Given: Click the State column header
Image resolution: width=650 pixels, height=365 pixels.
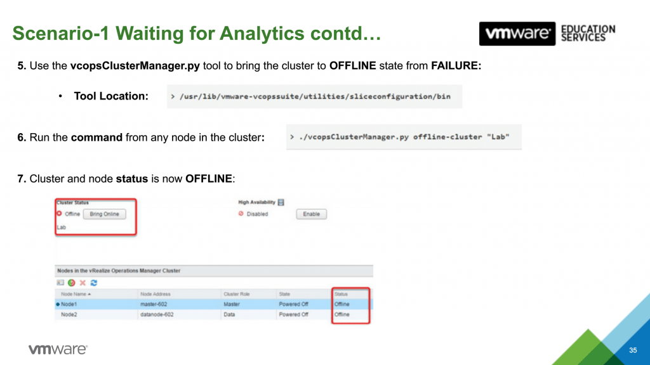Looking at the screenshot, I should coord(284,294).
